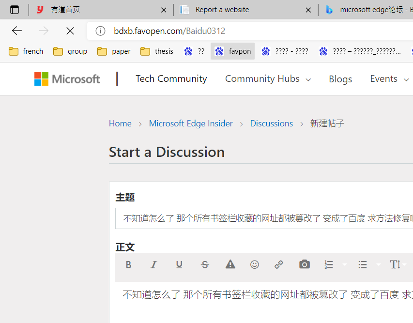The height and width of the screenshot is (323, 413).
Task: Close the Report a website tab
Action: (308, 10)
